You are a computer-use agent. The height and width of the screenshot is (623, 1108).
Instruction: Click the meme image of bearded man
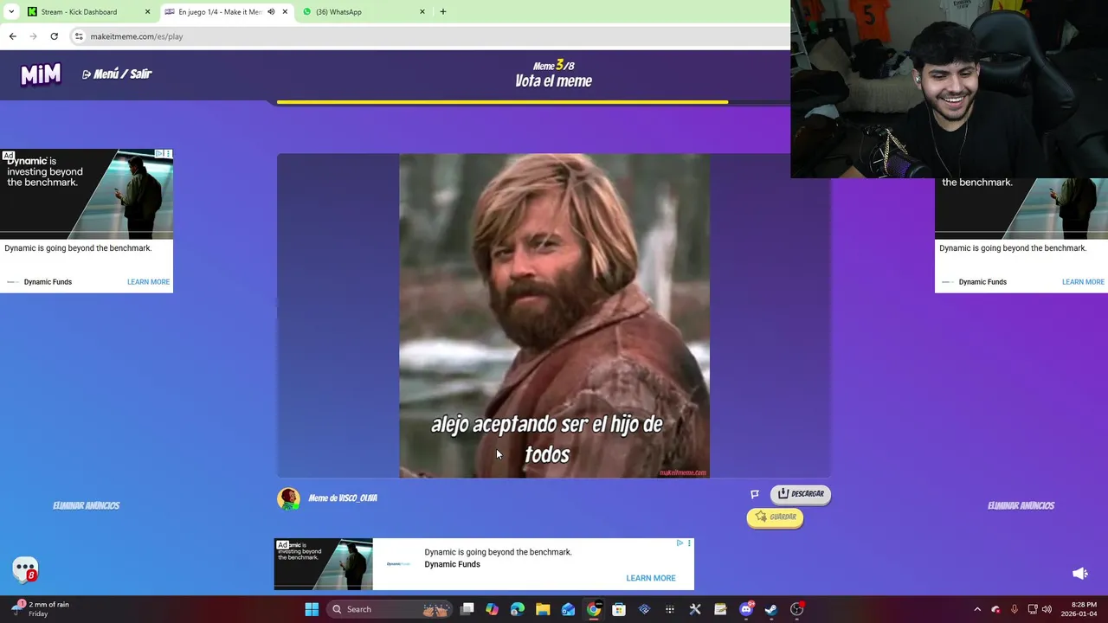click(554, 316)
